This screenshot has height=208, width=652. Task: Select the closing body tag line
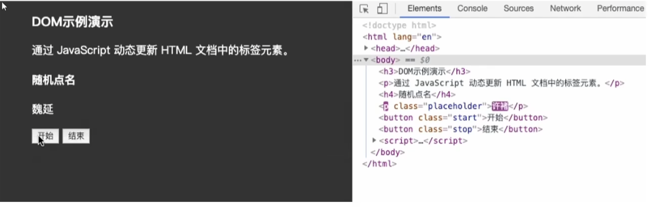click(388, 152)
